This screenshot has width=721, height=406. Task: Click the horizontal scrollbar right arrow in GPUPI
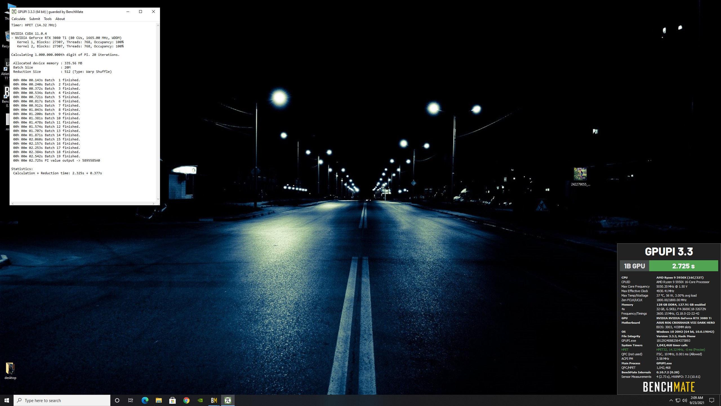[153, 203]
